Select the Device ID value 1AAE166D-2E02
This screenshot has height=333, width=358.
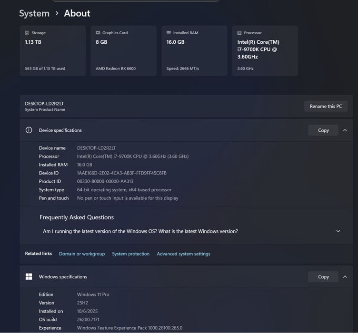click(122, 173)
